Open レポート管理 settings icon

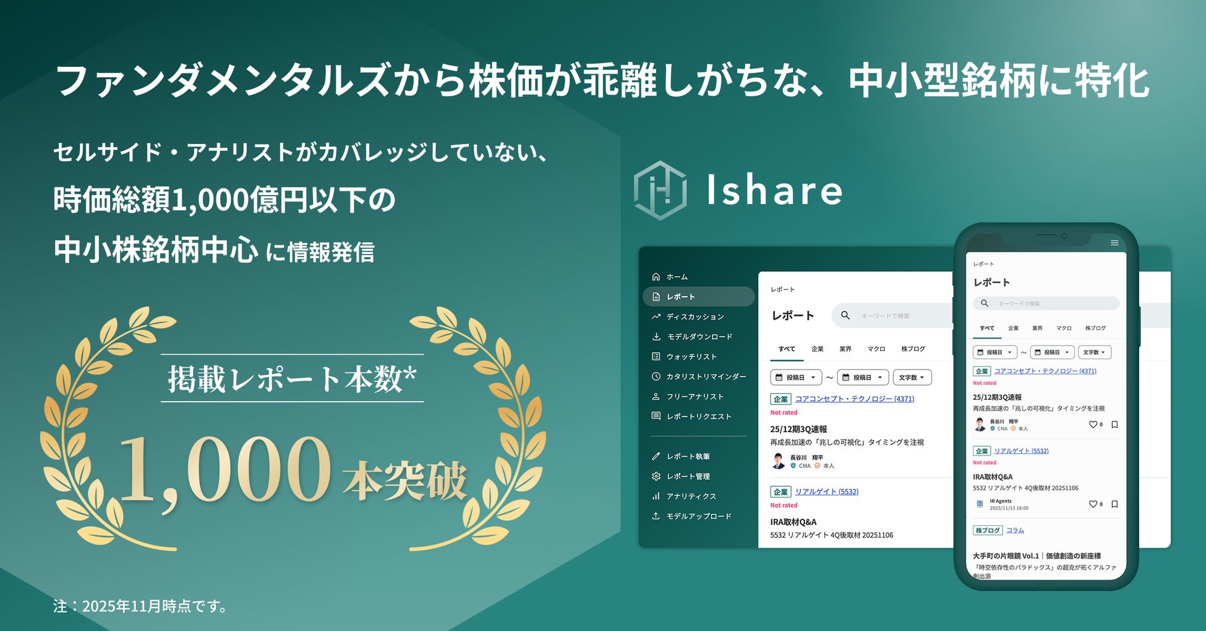point(657,476)
